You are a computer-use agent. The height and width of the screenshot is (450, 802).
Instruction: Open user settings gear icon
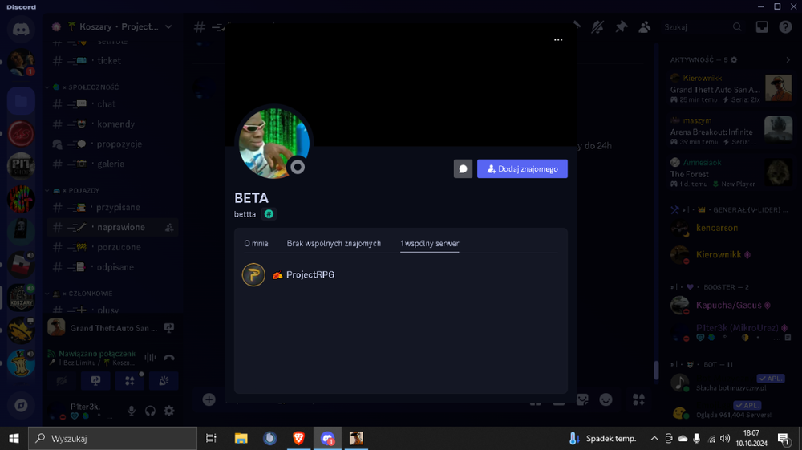click(168, 411)
